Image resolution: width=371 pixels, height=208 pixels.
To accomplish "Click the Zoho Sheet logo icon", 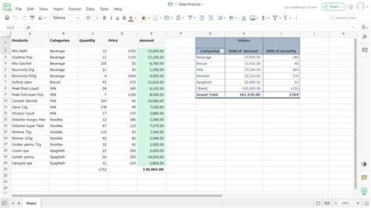I will pos(7,7).
